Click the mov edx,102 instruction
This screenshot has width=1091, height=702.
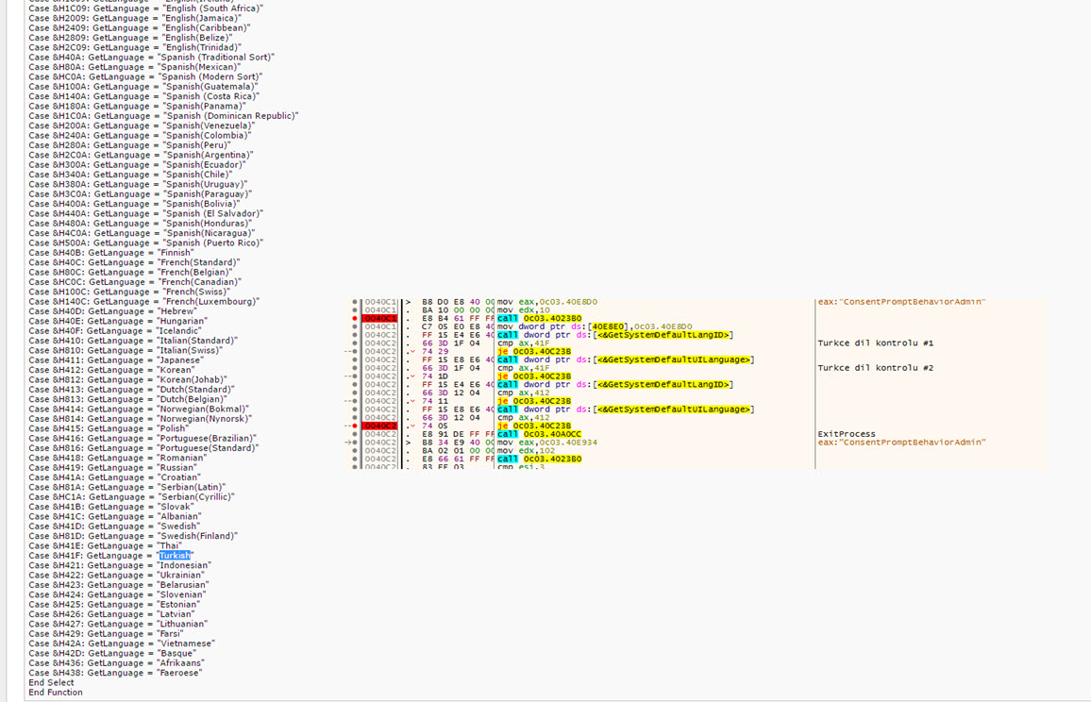pyautogui.click(x=528, y=451)
